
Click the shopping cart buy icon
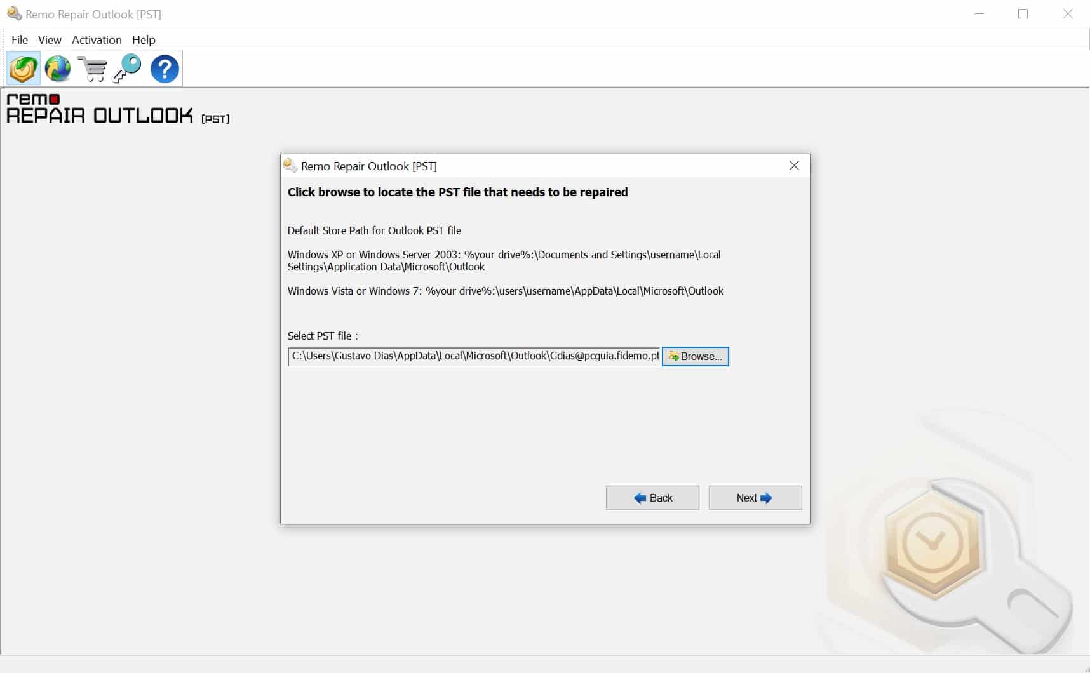[x=93, y=69]
